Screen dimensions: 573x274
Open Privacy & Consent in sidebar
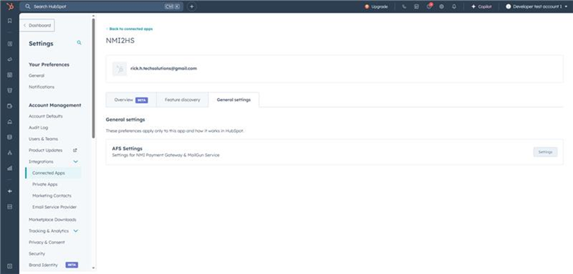click(47, 242)
